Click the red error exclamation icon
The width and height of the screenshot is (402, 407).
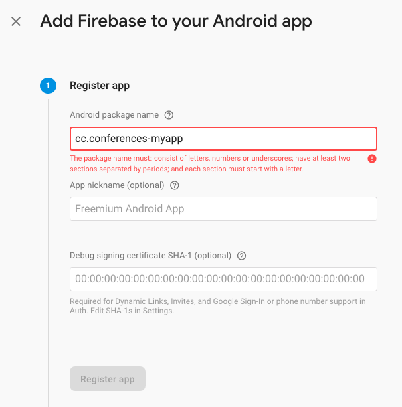[x=372, y=159]
